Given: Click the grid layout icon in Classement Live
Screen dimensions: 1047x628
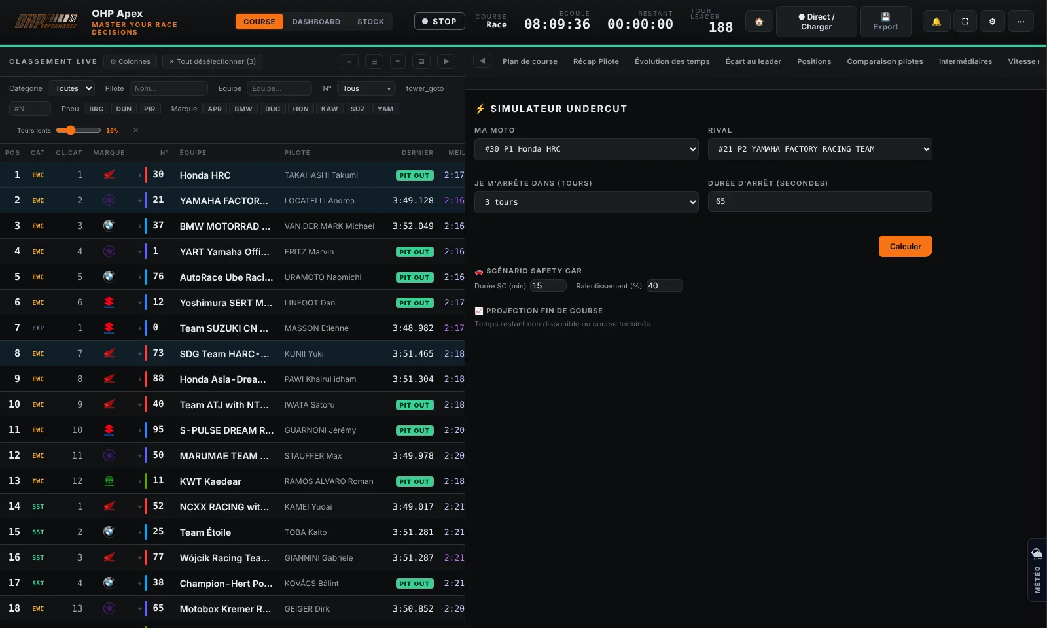Looking at the screenshot, I should point(374,61).
